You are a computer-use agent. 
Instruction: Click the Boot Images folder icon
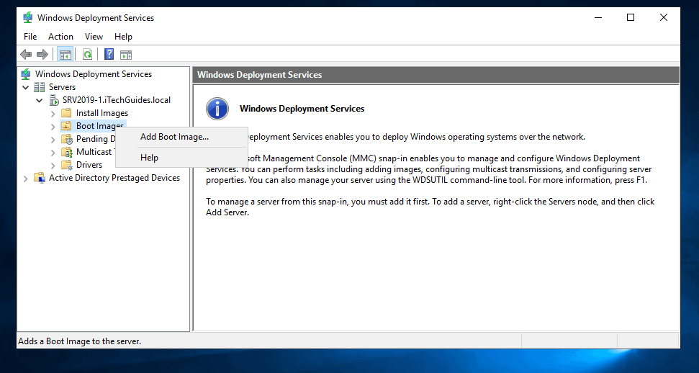click(x=66, y=126)
